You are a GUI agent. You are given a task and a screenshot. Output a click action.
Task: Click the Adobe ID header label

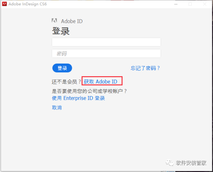point(72,21)
